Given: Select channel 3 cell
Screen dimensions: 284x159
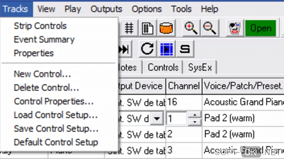Looking at the screenshot, I should [184, 150].
